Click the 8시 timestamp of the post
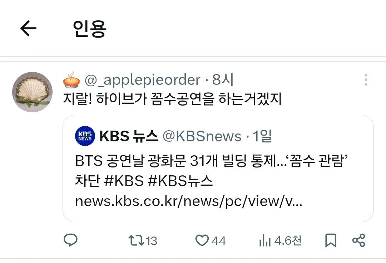 click(223, 79)
